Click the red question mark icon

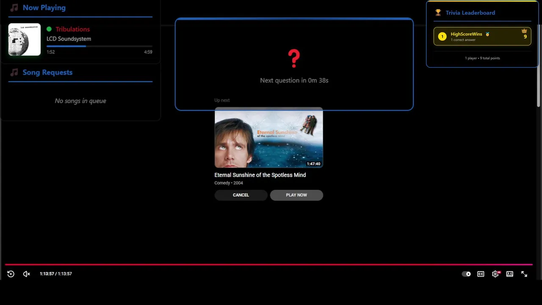coord(294,58)
